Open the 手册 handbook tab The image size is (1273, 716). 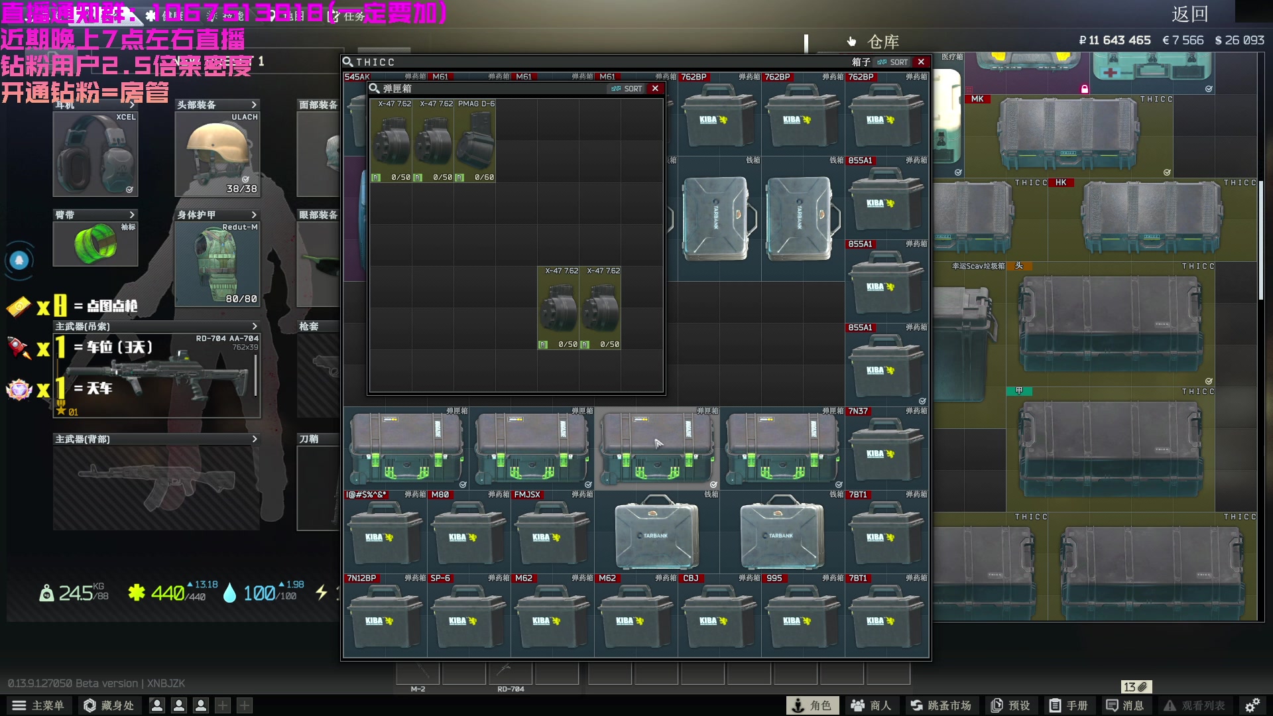1068,705
